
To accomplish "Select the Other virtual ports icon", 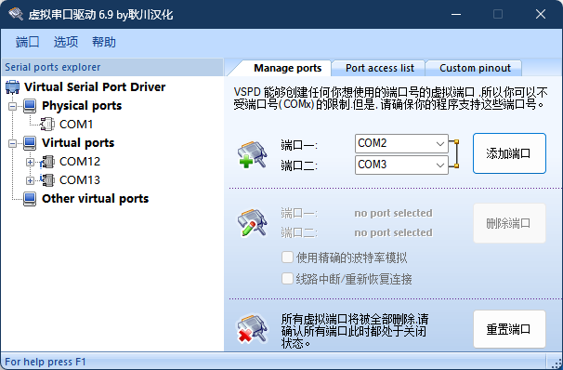I will tap(30, 199).
